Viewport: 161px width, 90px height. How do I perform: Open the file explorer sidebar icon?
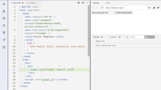point(4,11)
